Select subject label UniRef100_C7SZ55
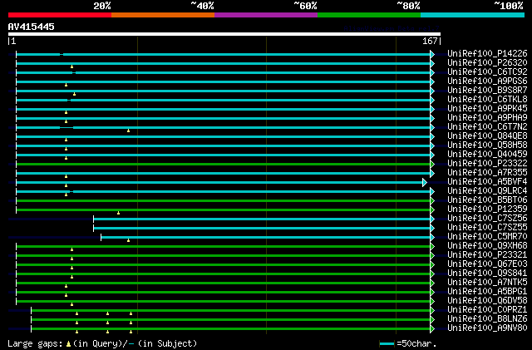 (487, 228)
